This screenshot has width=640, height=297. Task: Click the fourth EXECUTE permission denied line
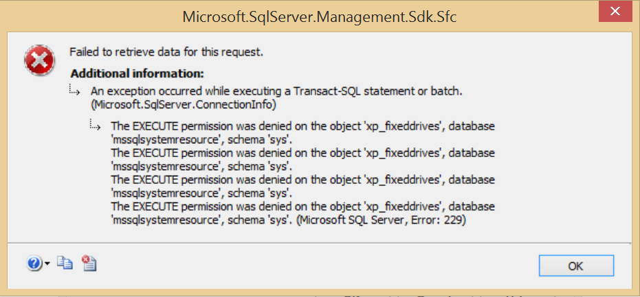(302, 206)
